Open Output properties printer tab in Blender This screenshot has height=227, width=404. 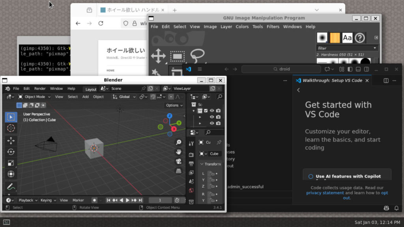191,163
